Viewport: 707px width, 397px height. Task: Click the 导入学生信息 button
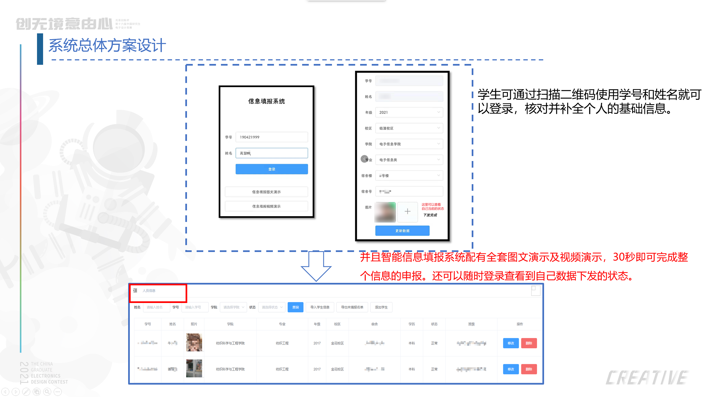(x=320, y=307)
